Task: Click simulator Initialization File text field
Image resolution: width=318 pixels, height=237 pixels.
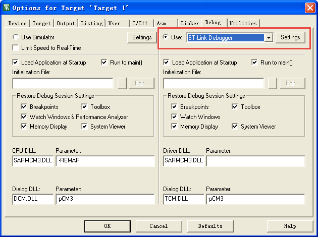Action: tap(63, 83)
